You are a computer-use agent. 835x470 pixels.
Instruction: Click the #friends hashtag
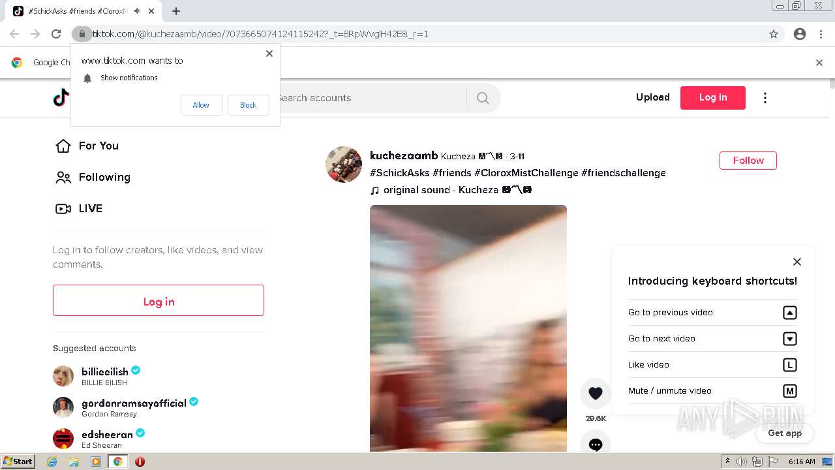[451, 173]
